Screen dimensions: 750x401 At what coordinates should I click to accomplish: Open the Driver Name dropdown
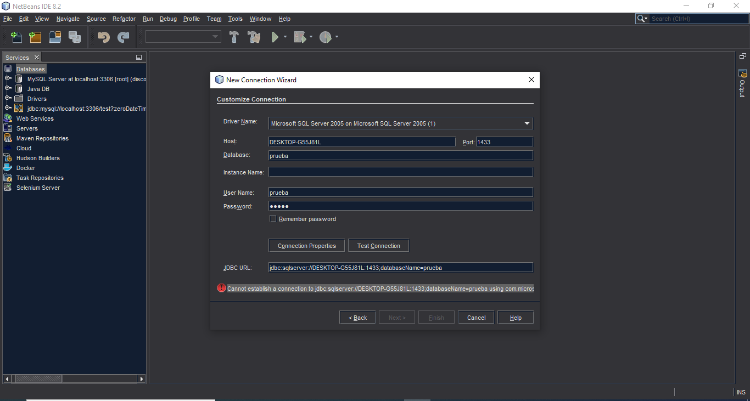[527, 123]
